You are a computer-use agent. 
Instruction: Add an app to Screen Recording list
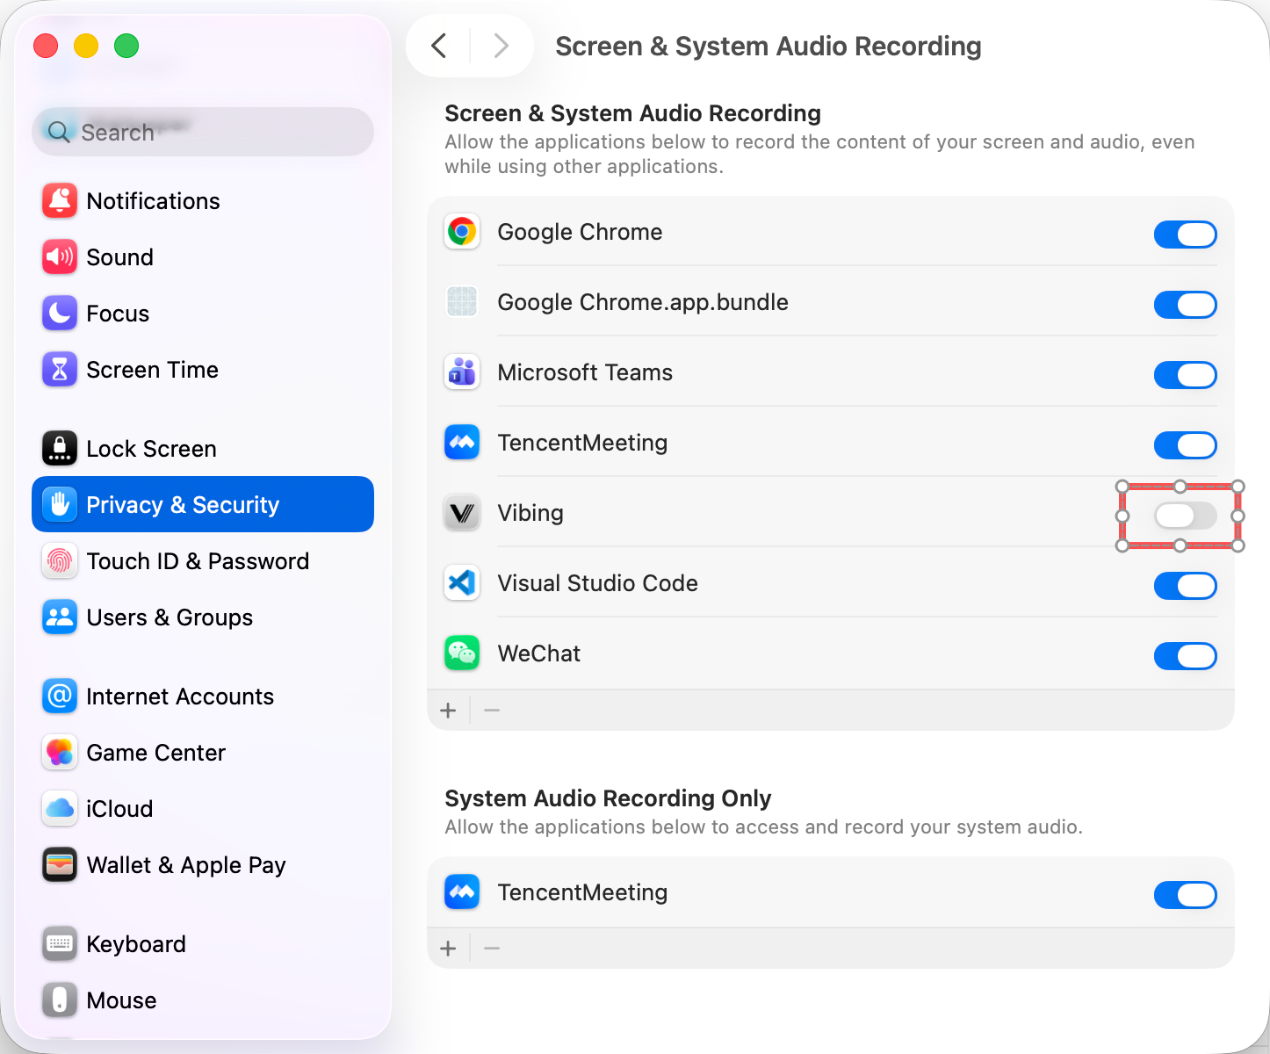pyautogui.click(x=448, y=710)
